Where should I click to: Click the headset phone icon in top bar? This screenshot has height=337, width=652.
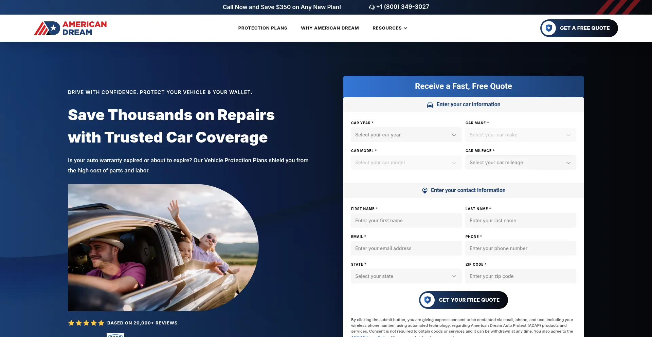click(x=372, y=7)
